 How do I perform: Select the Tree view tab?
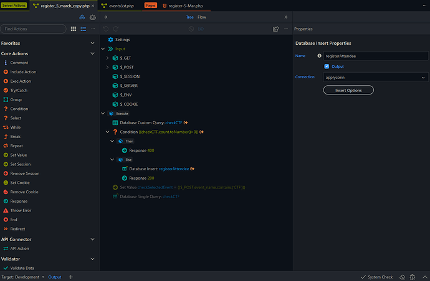[x=190, y=17]
